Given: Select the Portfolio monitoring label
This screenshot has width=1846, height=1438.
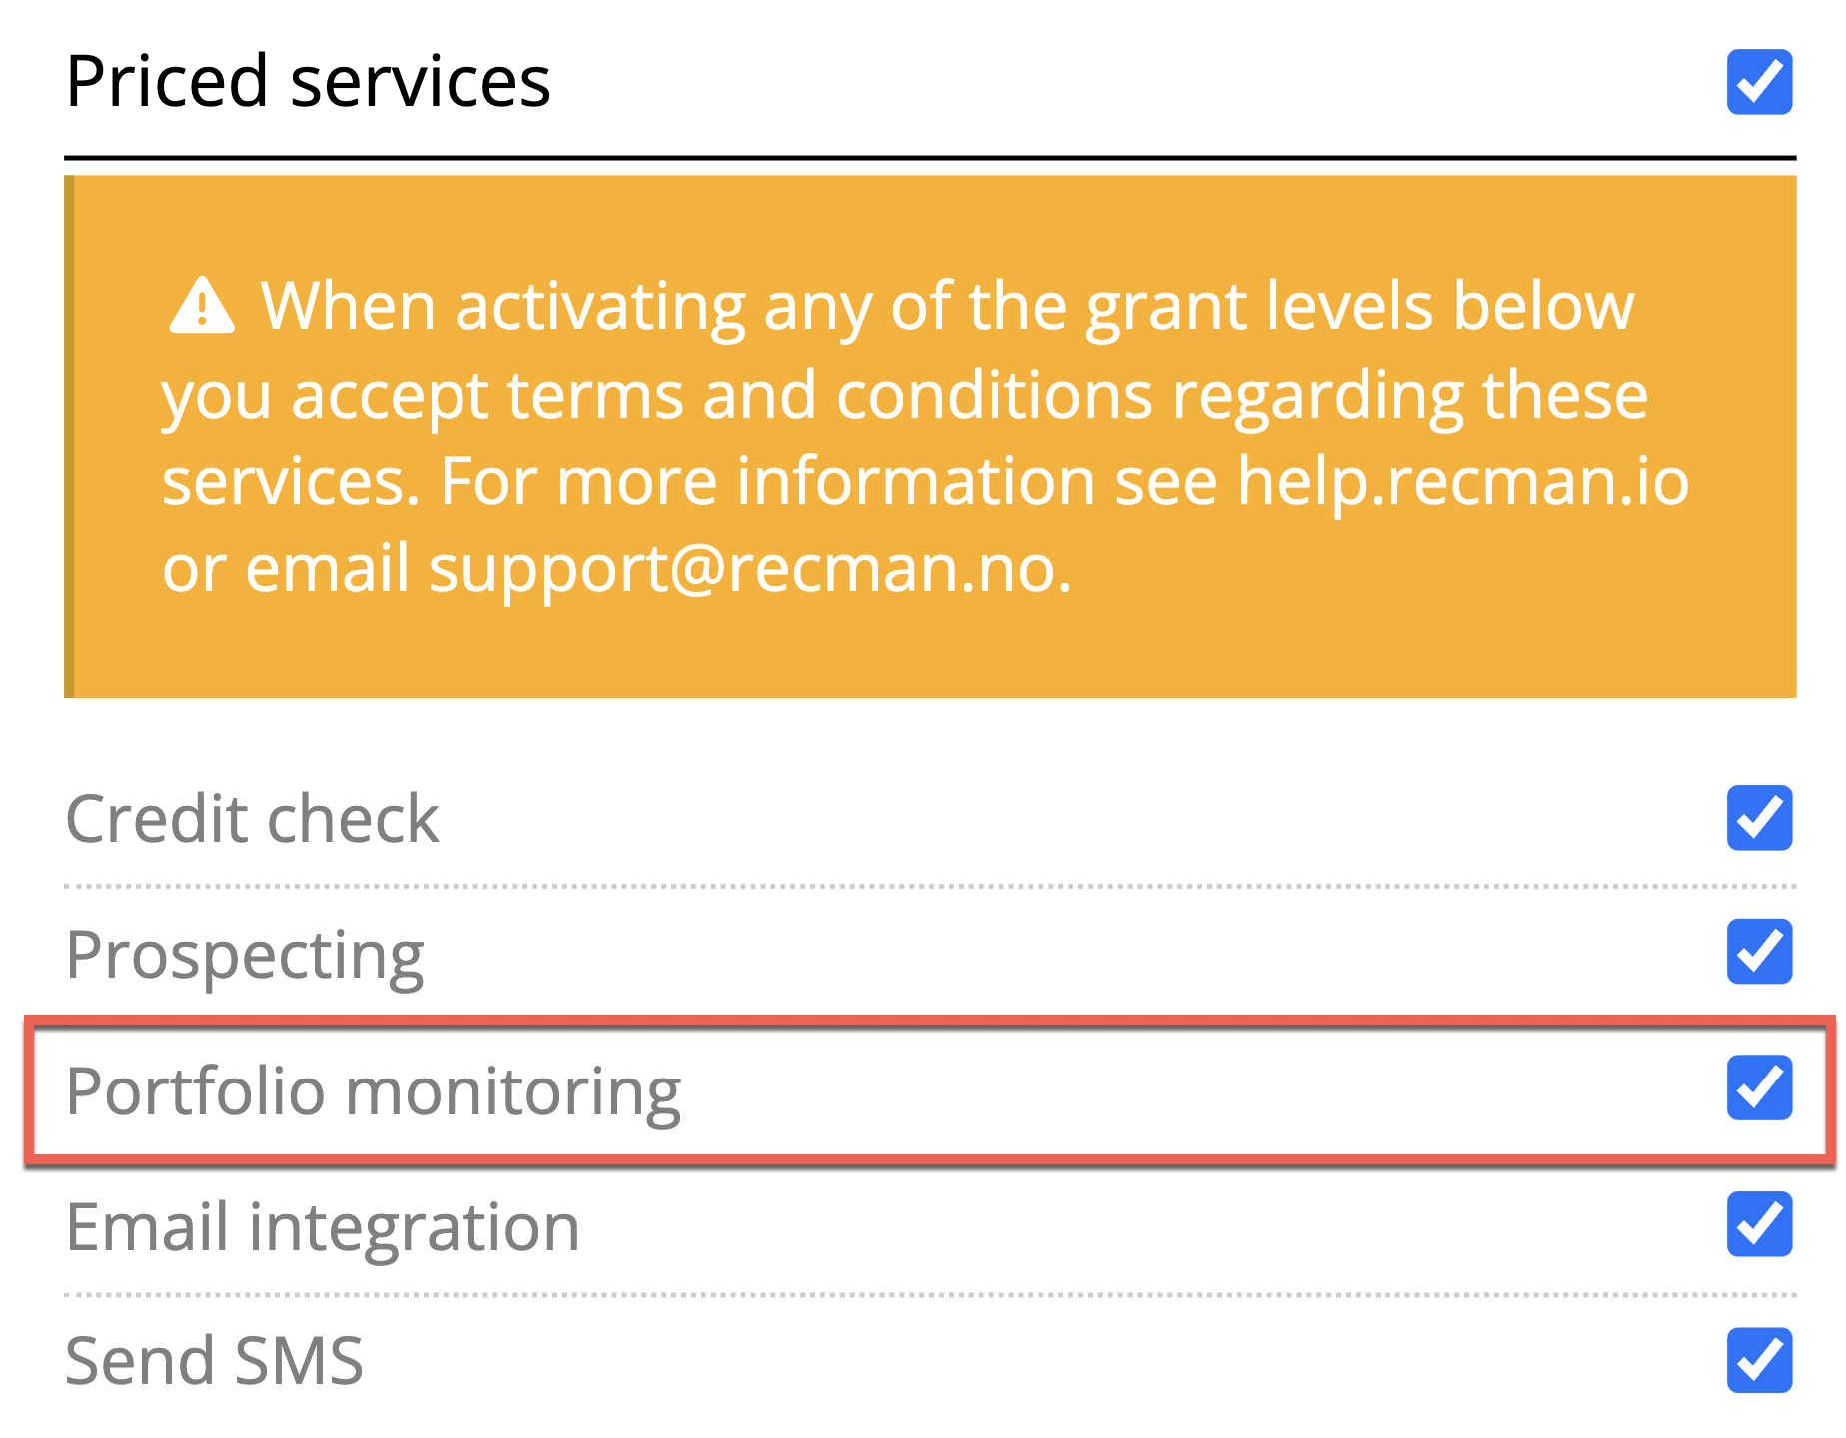Looking at the screenshot, I should 374,1090.
